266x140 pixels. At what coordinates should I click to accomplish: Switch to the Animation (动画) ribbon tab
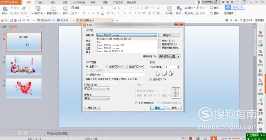coord(65,2)
